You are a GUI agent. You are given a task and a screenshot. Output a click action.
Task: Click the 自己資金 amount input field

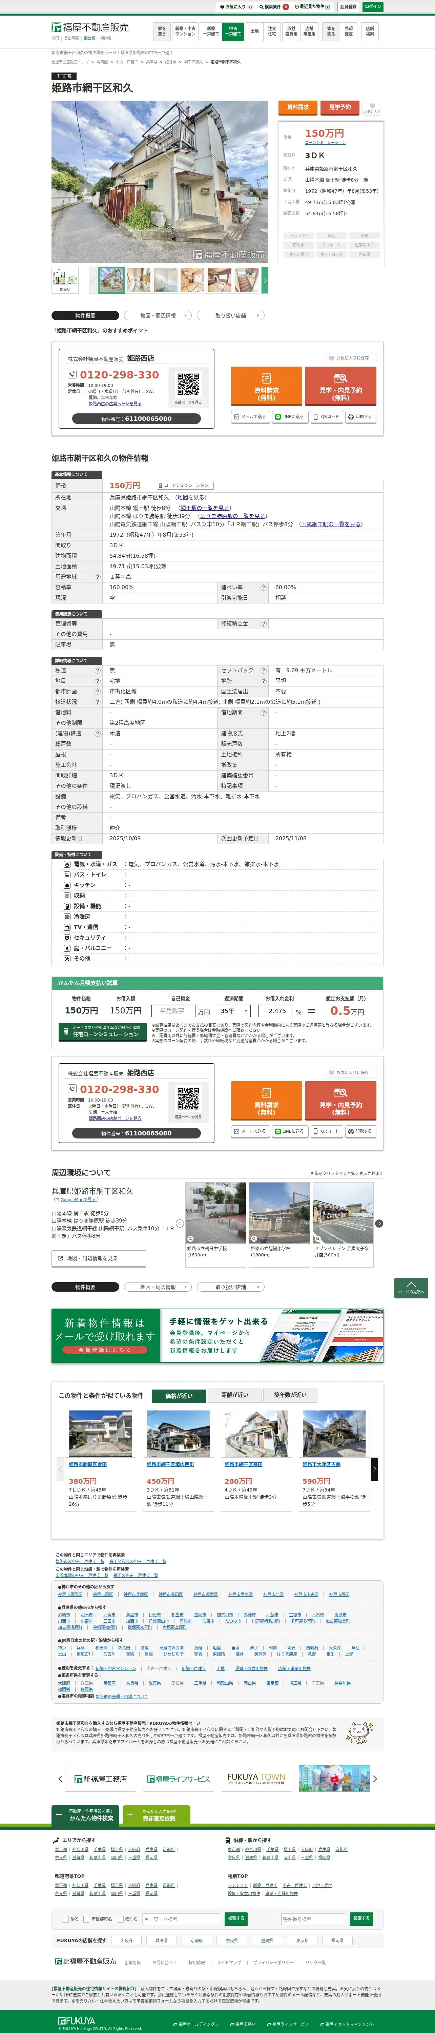tap(173, 1011)
